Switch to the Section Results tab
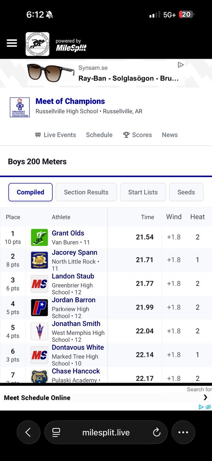The width and height of the screenshot is (212, 461). pos(86,192)
